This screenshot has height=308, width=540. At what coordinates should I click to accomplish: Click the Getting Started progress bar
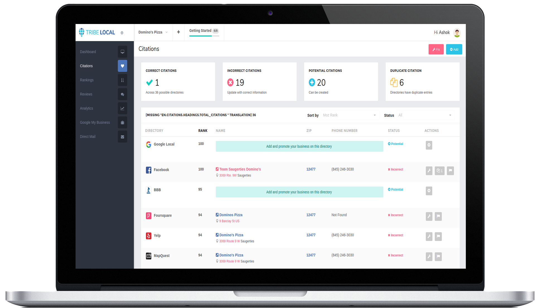[204, 36]
